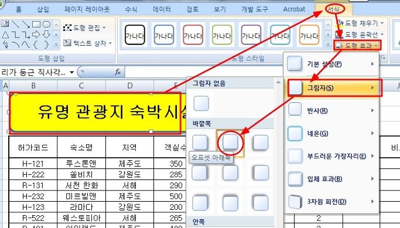
Task: Open the 기본 설정(P) submenu
Action: tap(331, 64)
